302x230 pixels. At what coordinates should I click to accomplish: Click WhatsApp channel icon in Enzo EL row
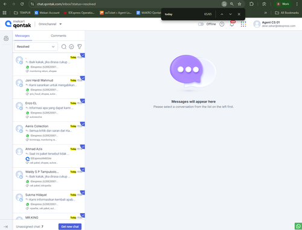[27, 113]
